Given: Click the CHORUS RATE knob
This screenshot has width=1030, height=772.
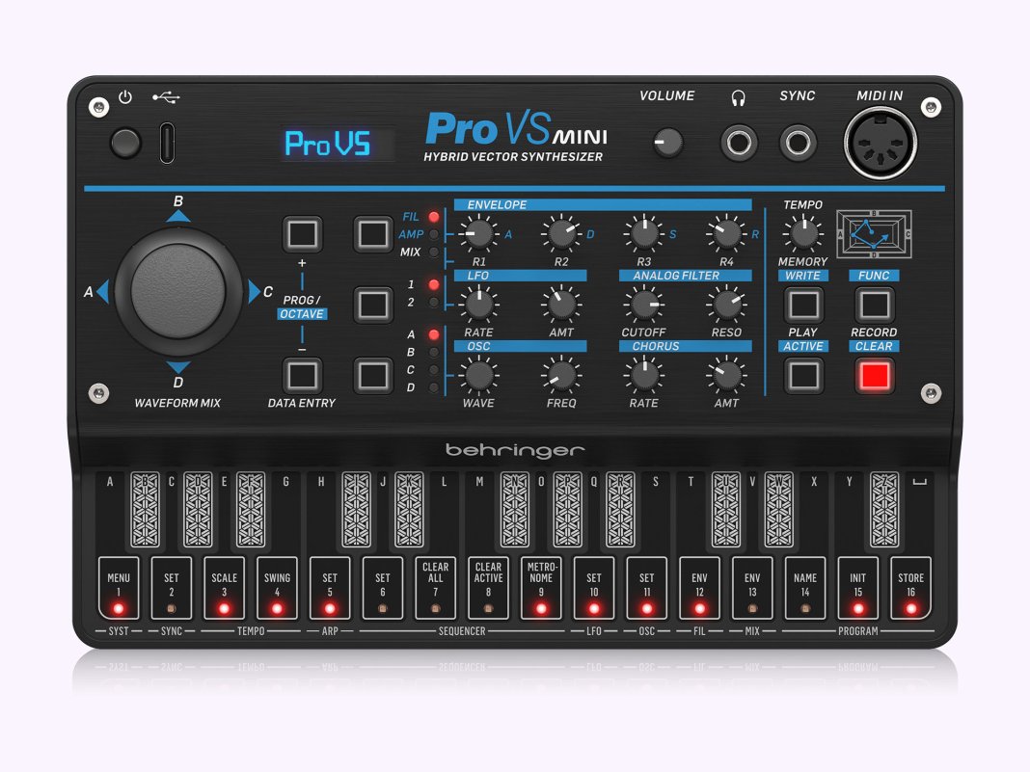Looking at the screenshot, I should click(644, 376).
